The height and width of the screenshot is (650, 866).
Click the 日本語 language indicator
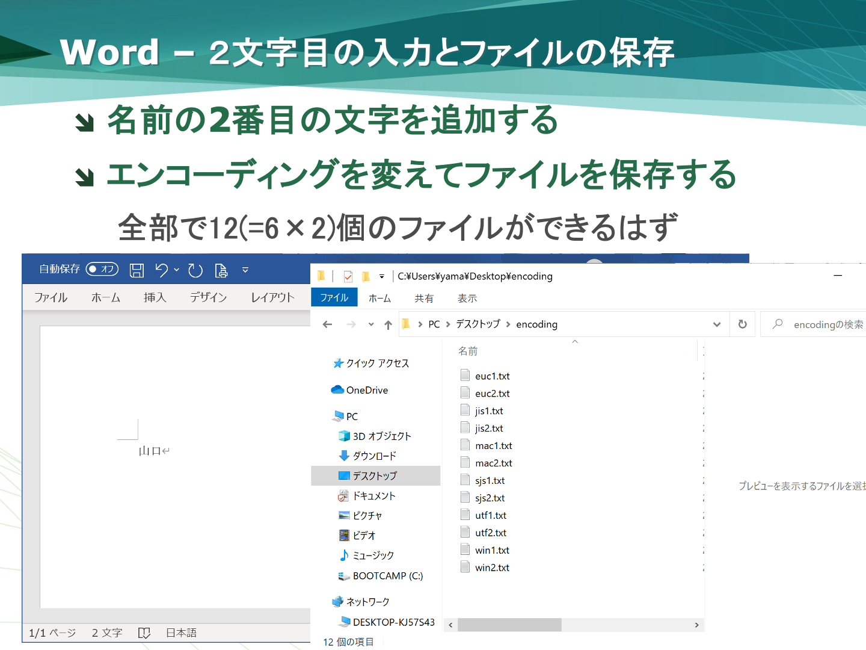click(x=181, y=633)
